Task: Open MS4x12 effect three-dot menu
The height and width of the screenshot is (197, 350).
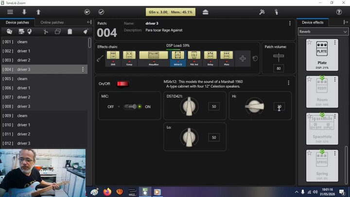Action: (288, 83)
